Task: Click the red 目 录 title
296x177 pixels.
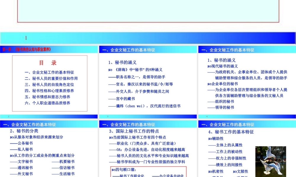Action: pyautogui.click(x=48, y=63)
